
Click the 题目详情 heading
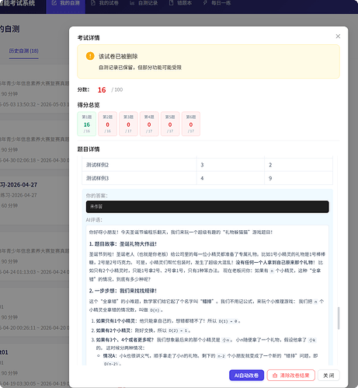pyautogui.click(x=89, y=149)
